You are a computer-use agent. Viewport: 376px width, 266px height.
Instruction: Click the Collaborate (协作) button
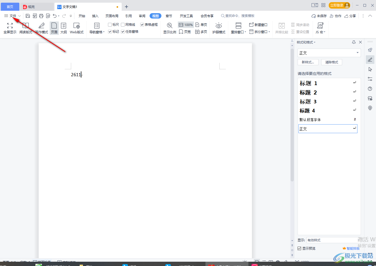(x=336, y=16)
